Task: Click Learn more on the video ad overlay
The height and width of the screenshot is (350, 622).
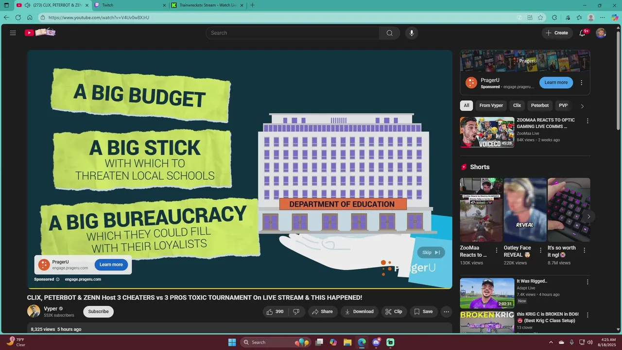Action: coord(111,264)
